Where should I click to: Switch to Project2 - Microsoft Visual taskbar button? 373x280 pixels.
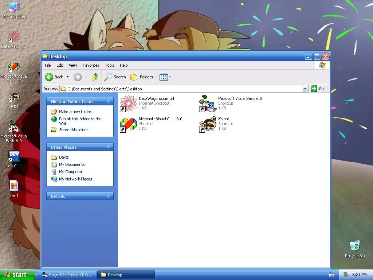[67, 275]
